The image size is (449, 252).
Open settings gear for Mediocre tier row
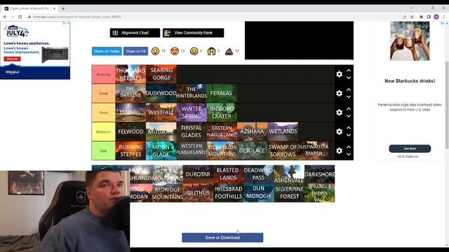point(339,132)
